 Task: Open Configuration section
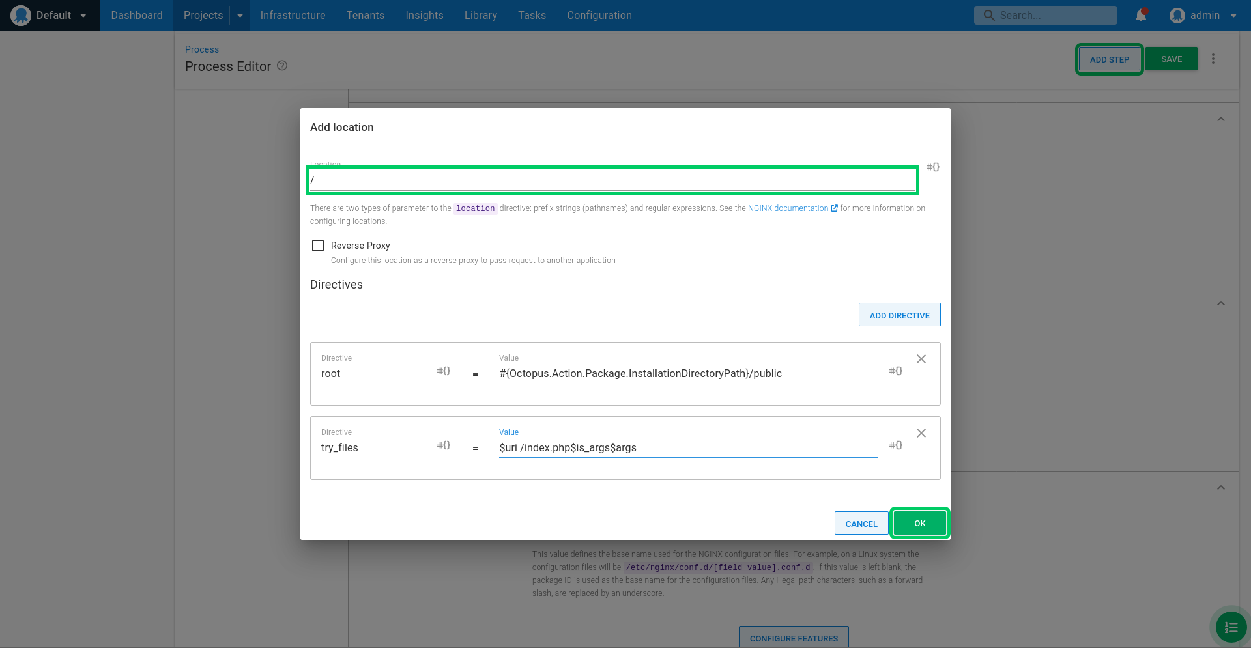[599, 15]
